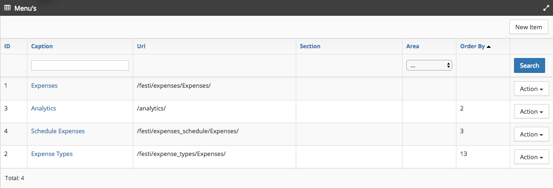
Task: Sort table by ID column header
Action: pyautogui.click(x=7, y=46)
